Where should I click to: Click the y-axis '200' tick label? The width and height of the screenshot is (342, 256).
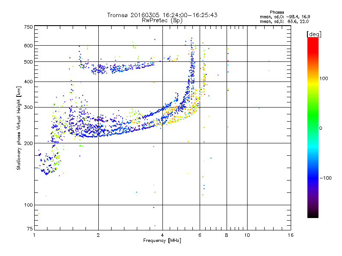coord(28,143)
